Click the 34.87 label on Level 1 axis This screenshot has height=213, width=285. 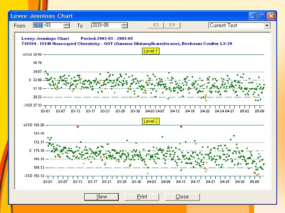coord(38,72)
